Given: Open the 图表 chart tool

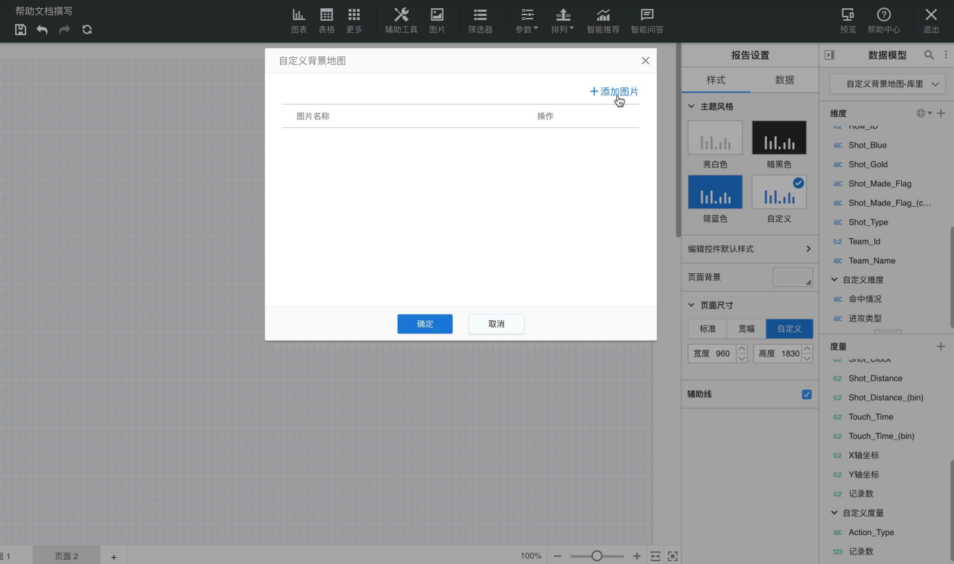Looking at the screenshot, I should pos(299,21).
